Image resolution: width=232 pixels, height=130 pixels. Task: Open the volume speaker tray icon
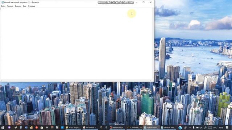[x=201, y=127]
